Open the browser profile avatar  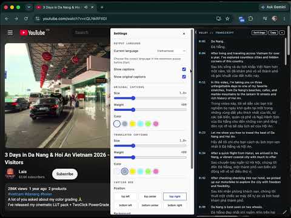click(x=275, y=19)
